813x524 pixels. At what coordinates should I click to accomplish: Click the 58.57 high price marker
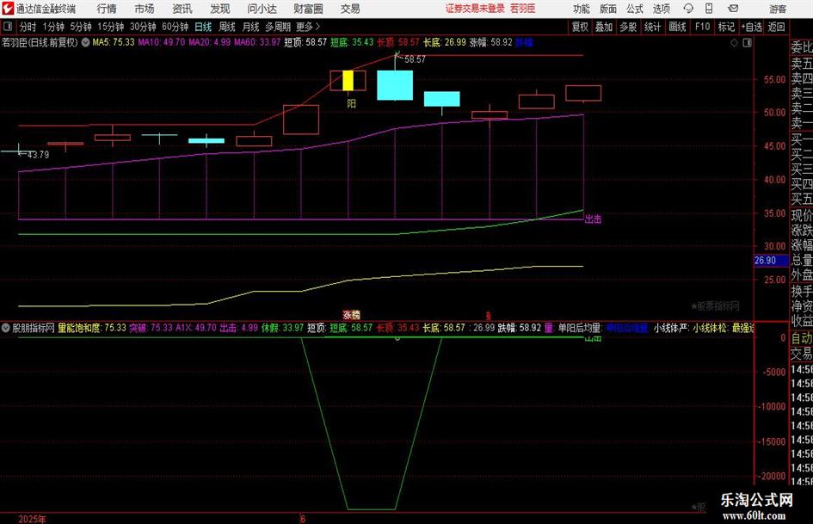415,59
